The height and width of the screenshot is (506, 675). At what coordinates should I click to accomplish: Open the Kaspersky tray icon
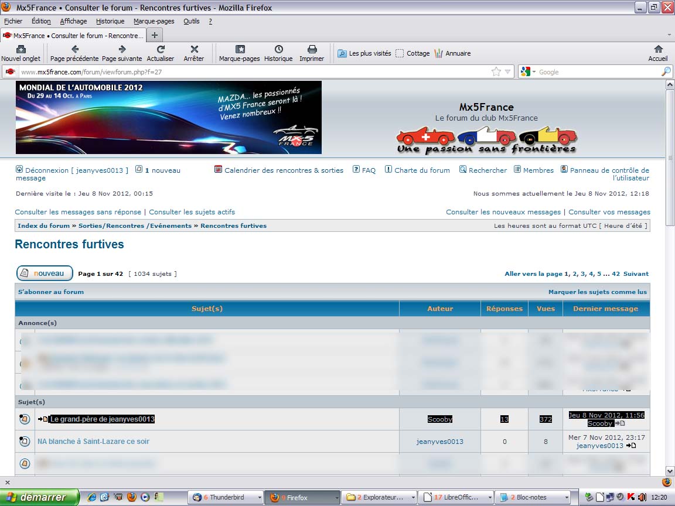coord(631,497)
